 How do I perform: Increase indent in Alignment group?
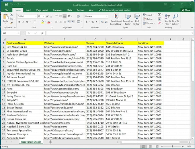(x=73, y=22)
